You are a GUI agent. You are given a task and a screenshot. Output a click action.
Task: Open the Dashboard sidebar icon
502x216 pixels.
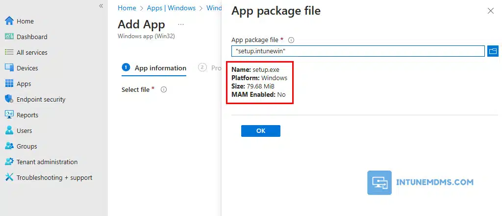(9, 37)
